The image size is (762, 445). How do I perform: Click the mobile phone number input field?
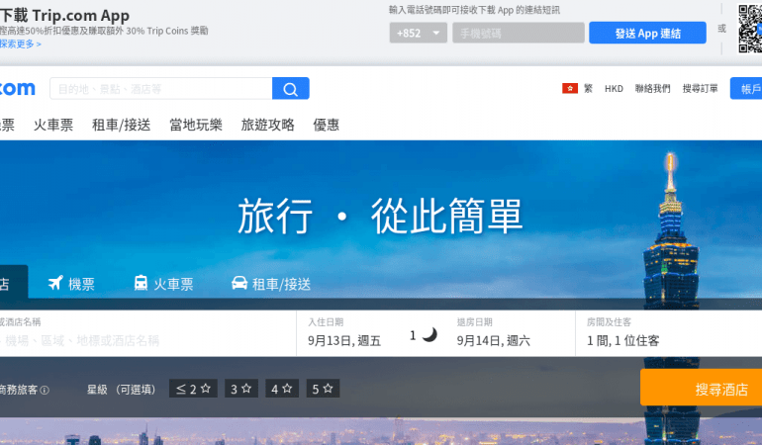[518, 33]
